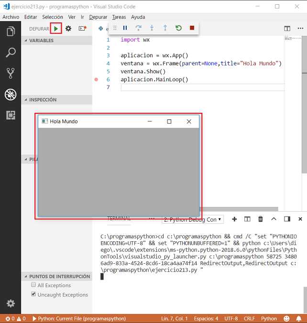Change file encoding UTF-8

tap(231, 319)
